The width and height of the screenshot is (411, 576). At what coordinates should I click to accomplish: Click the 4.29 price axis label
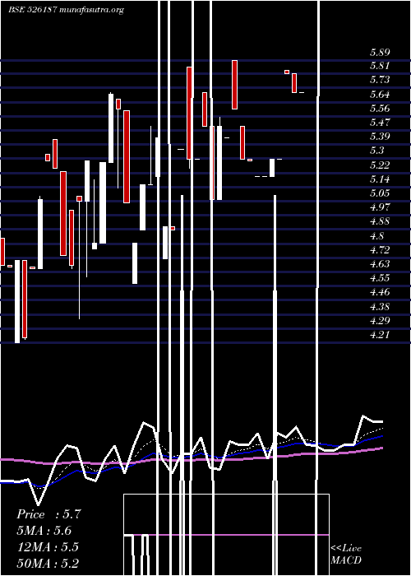380,321
